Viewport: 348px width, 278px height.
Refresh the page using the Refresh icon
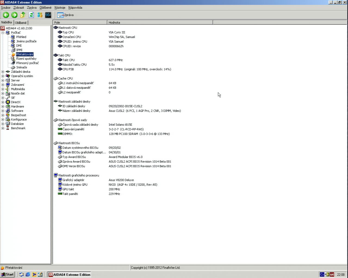(31, 15)
